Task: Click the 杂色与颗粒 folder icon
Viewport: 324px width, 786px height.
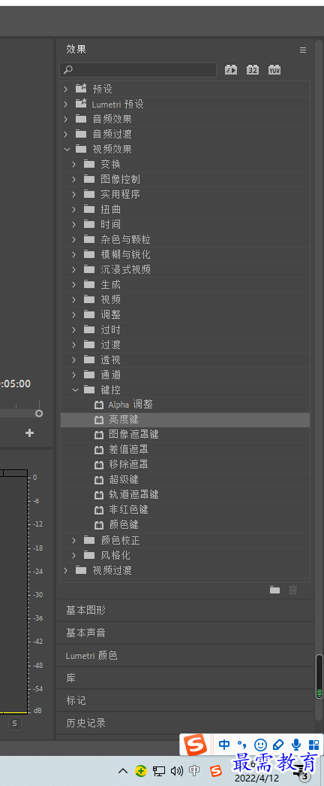Action: 89,239
